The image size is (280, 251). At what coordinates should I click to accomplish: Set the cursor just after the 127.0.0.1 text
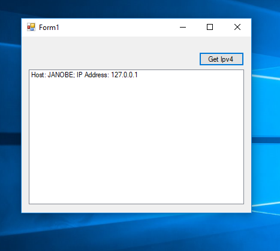(x=138, y=75)
